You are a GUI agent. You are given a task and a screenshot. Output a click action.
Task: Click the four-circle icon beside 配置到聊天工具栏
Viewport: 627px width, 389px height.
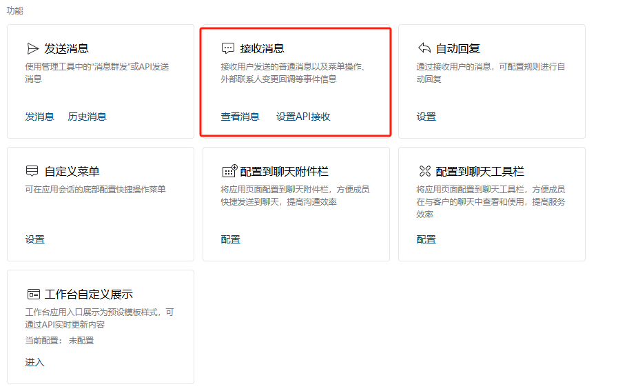coord(424,171)
